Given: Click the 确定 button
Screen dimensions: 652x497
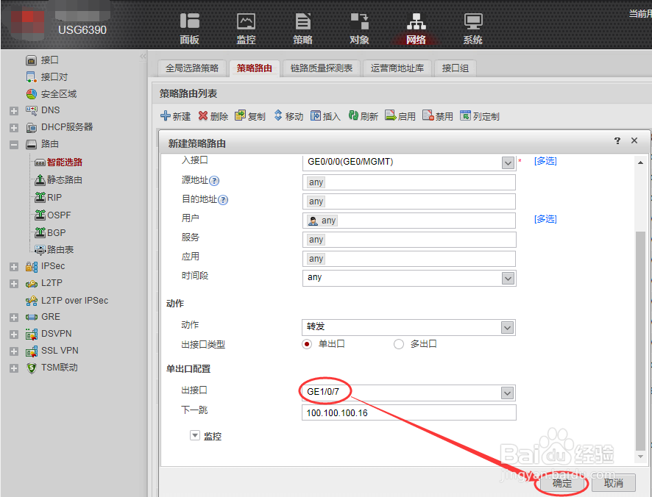Looking at the screenshot, I should tap(563, 483).
